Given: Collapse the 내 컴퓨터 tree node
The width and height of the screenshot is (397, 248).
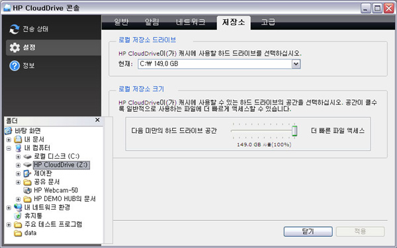Looking at the screenshot, I should 9,148.
